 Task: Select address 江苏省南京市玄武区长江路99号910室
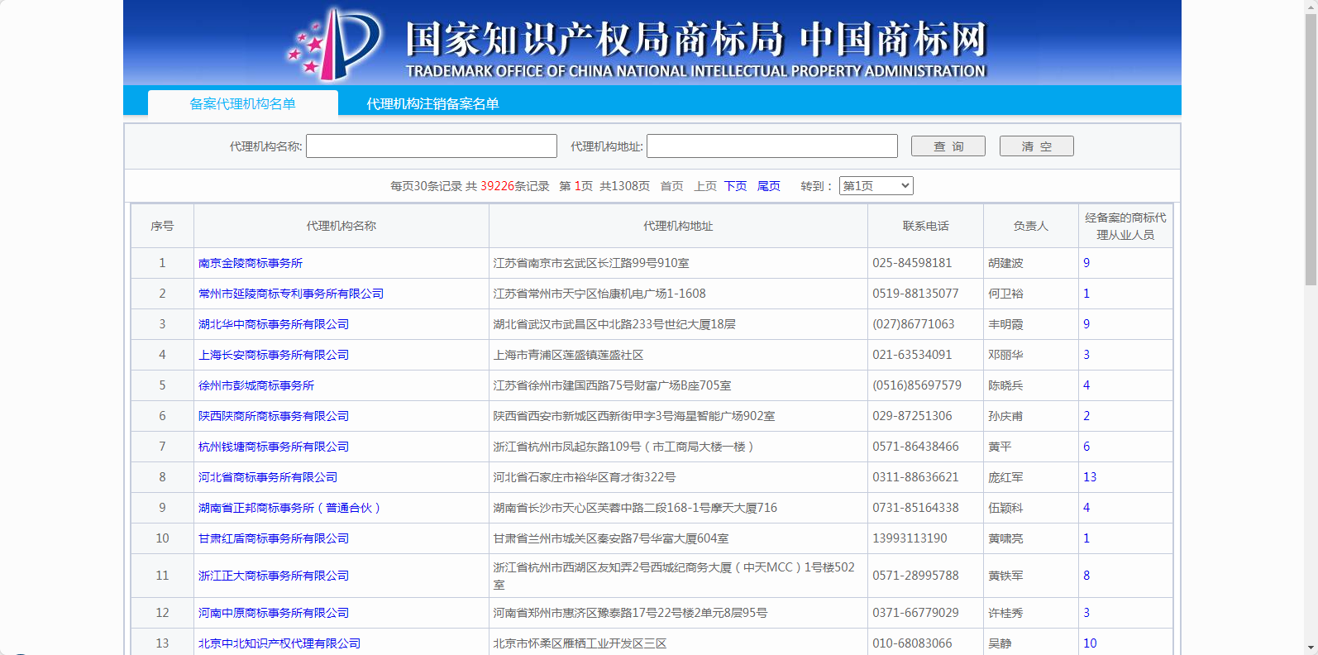click(x=591, y=263)
